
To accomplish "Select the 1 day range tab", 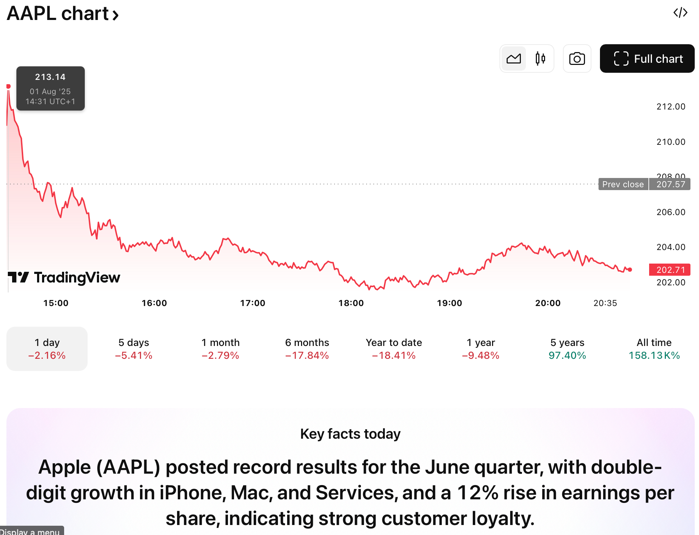I will pyautogui.click(x=47, y=348).
